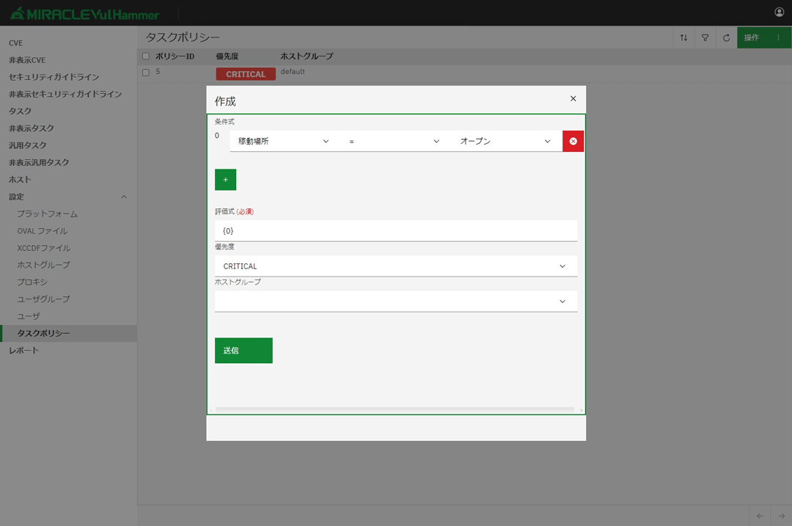The height and width of the screenshot is (526, 792).
Task: Open the 稼動場所 condition dropdown
Action: coord(284,142)
